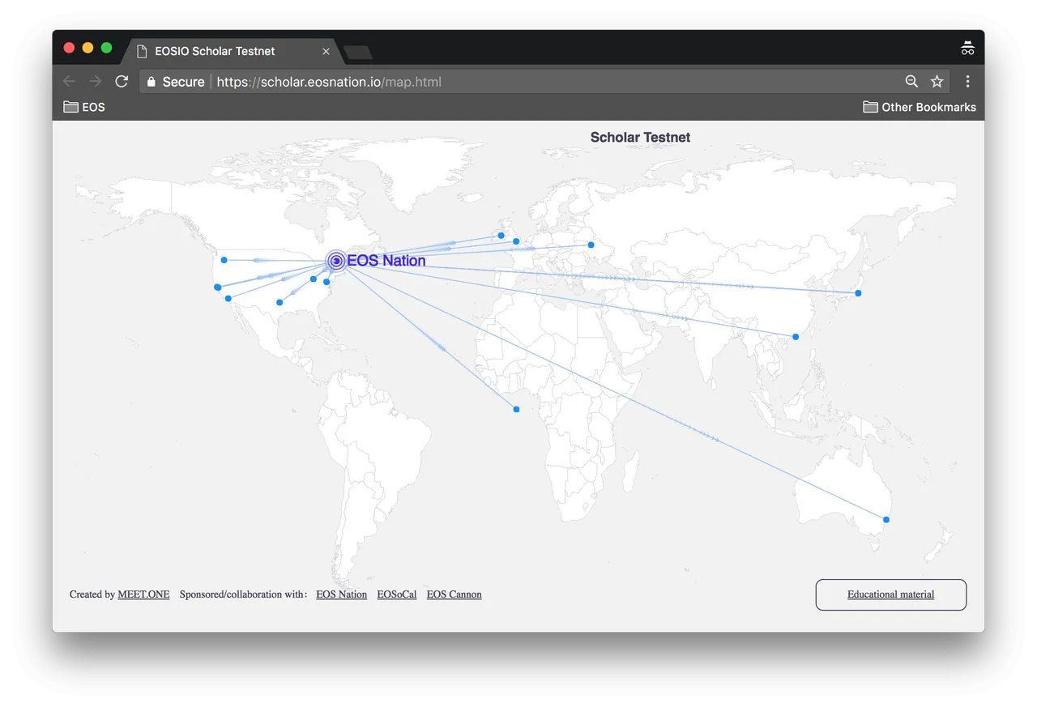Image resolution: width=1037 pixels, height=707 pixels.
Task: Open the EOSoCal link
Action: click(397, 594)
